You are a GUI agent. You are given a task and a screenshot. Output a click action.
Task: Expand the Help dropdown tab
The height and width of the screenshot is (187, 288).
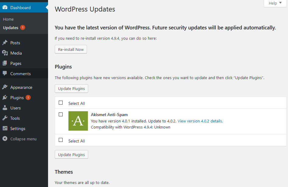coord(275,3)
